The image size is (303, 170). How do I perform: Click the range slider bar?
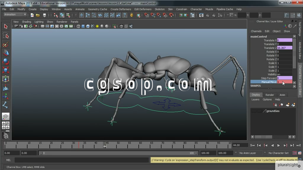pyautogui.click(x=118, y=153)
